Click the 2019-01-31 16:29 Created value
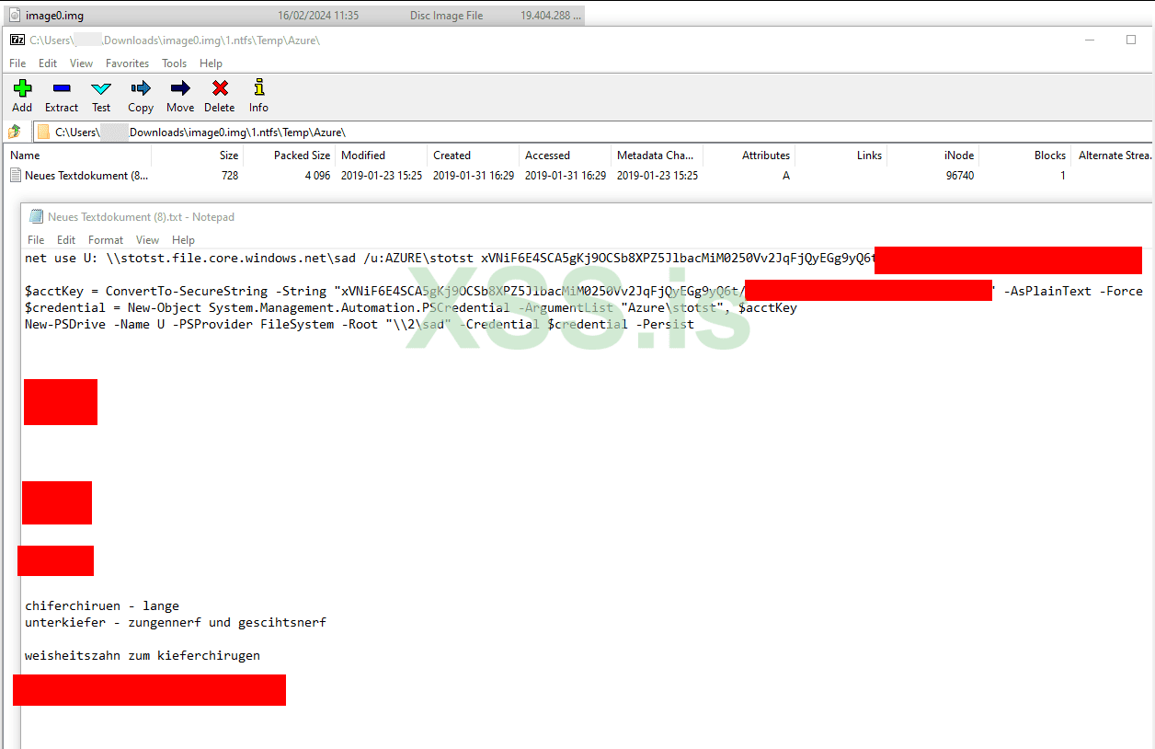The height and width of the screenshot is (749, 1155). [473, 175]
